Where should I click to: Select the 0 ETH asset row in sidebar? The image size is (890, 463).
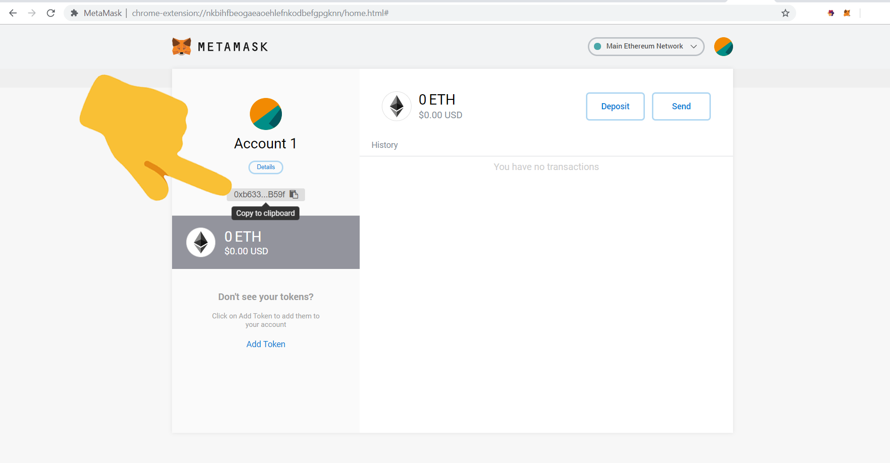point(266,242)
